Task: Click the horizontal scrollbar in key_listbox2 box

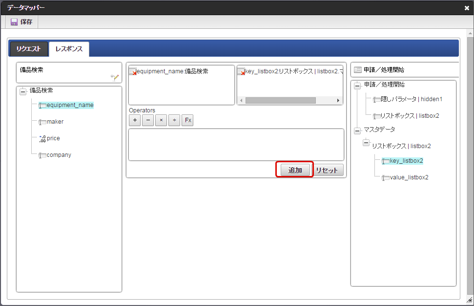Action: (281, 101)
